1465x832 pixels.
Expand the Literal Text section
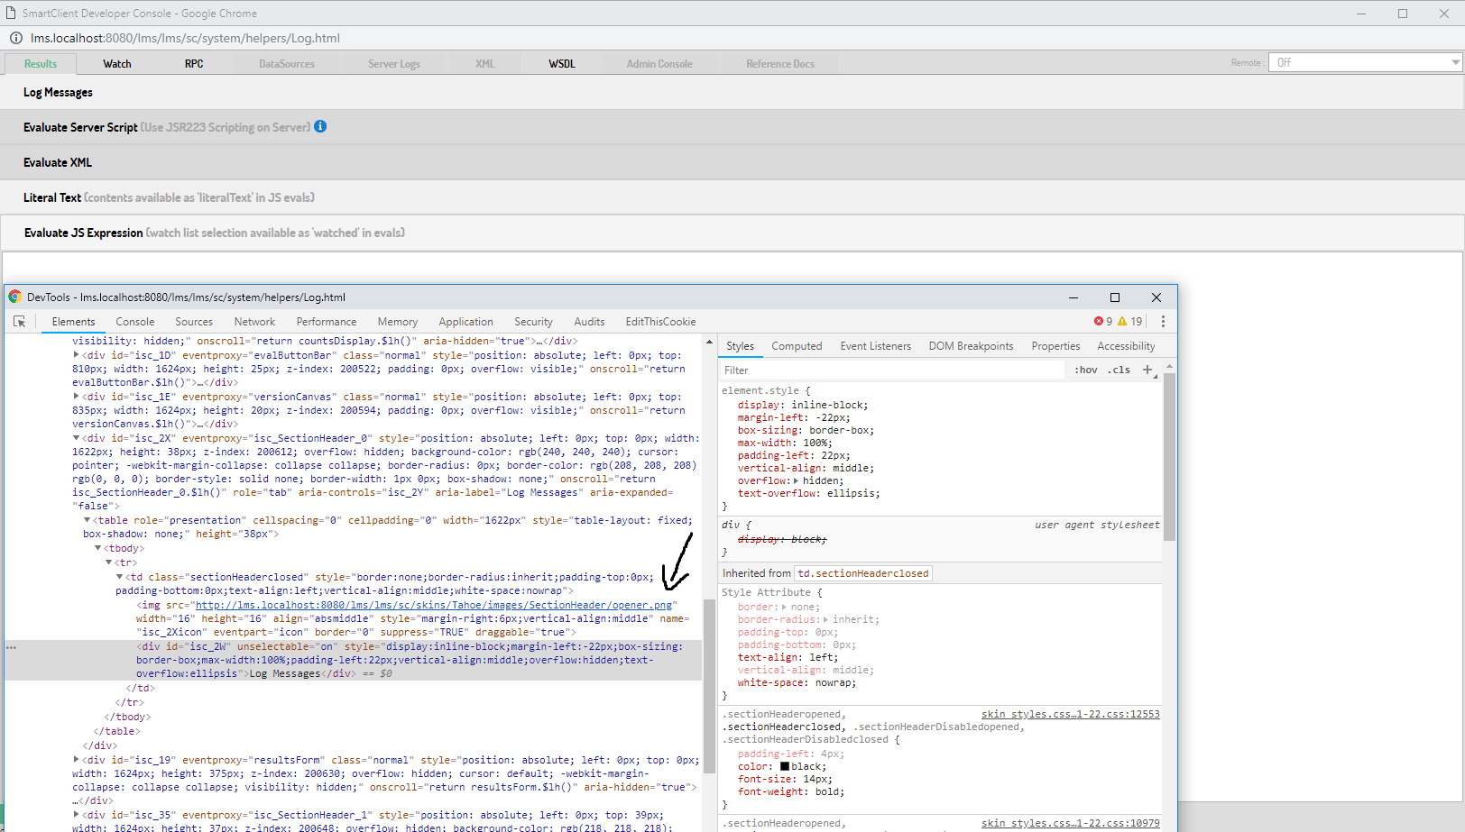732,197
